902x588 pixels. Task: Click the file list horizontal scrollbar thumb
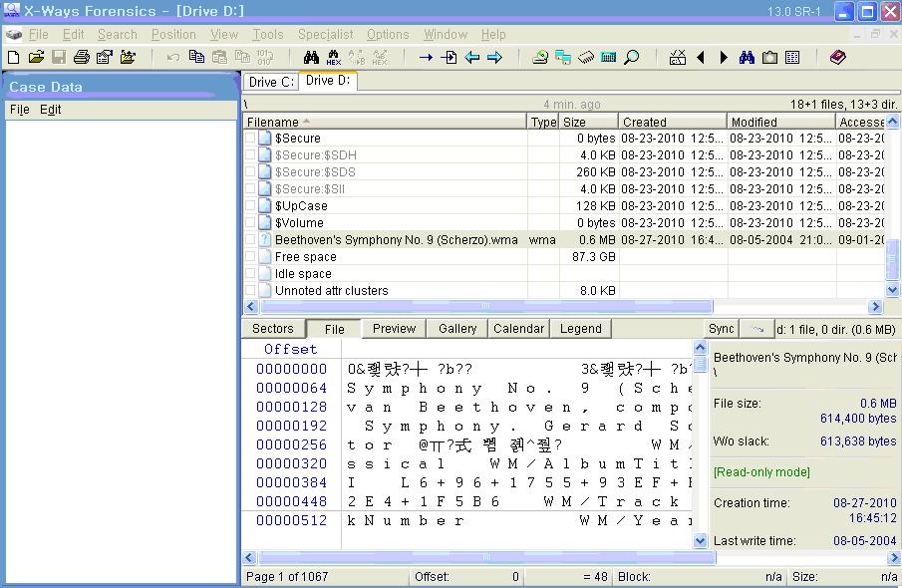[486, 307]
